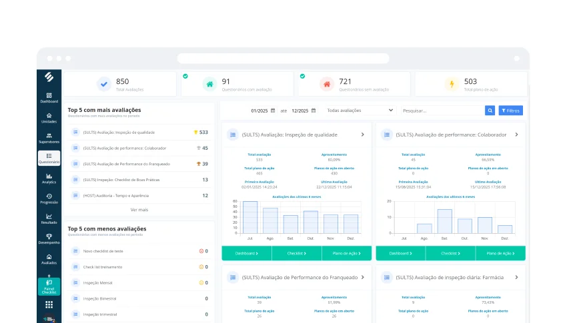Toggle the green check on Questionários com avaliação card
This screenshot has height=323, width=567.
click(x=185, y=76)
